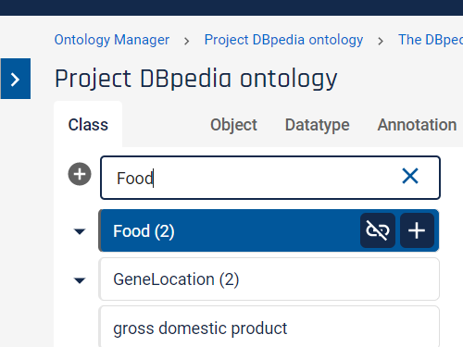Image resolution: width=463 pixels, height=347 pixels.
Task: Select the GeneLocation (2) class
Action: pos(269,279)
